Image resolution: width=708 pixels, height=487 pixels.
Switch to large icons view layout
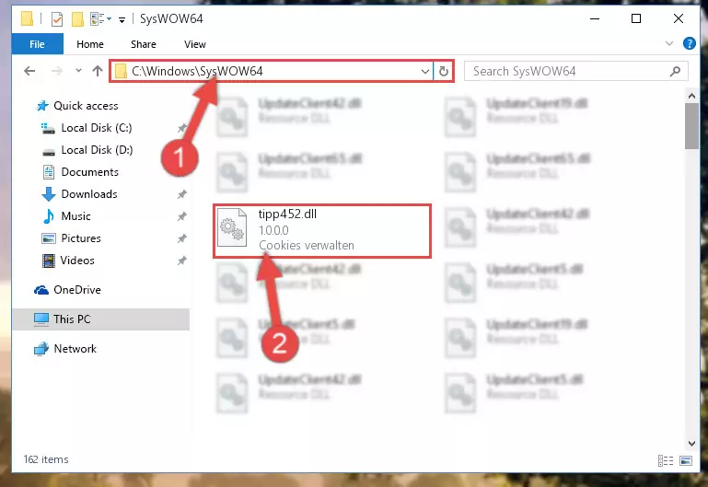coord(685,460)
